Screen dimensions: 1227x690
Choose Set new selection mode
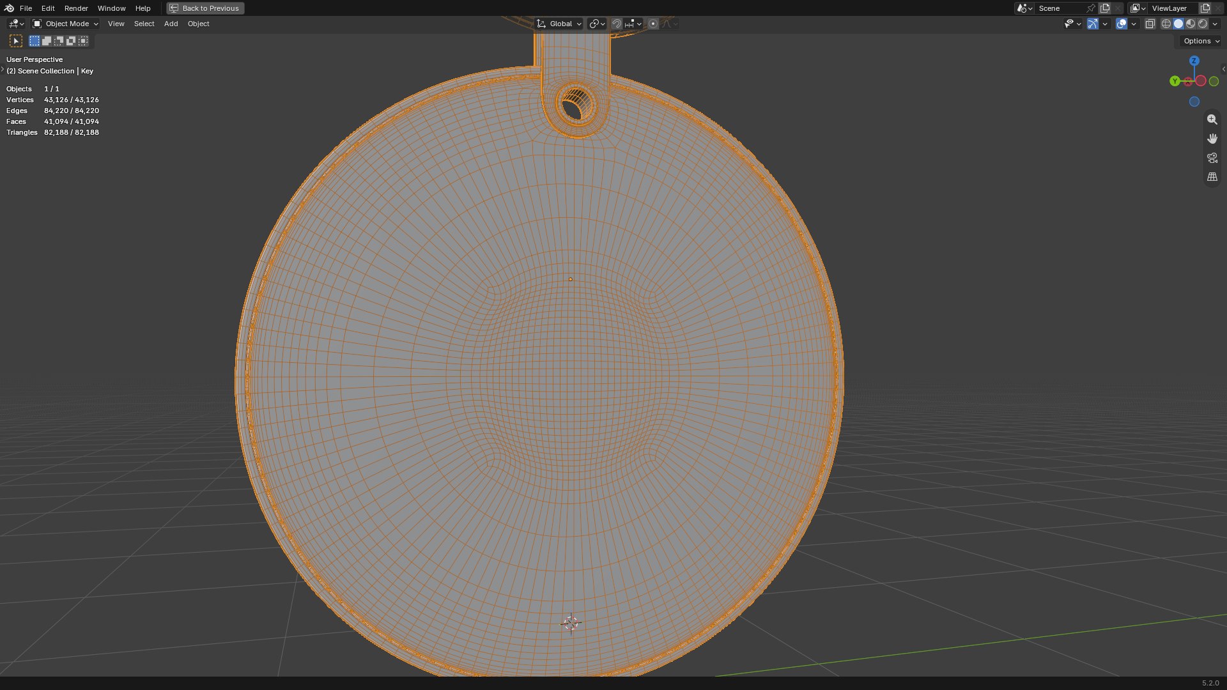[x=35, y=41]
